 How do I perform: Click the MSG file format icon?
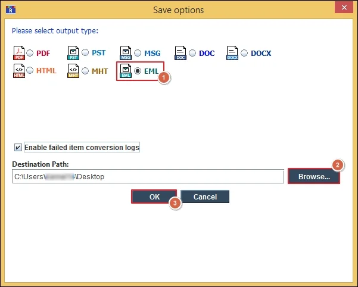[x=126, y=53]
